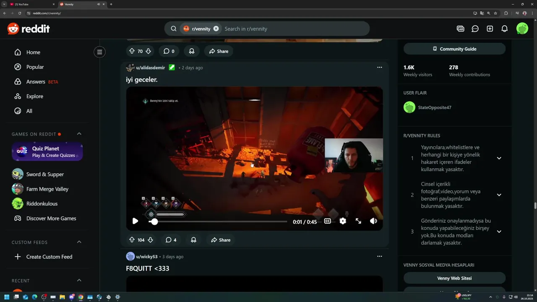Image resolution: width=537 pixels, height=302 pixels.
Task: Open Chrome extensions puzzle icon
Action: point(506,13)
